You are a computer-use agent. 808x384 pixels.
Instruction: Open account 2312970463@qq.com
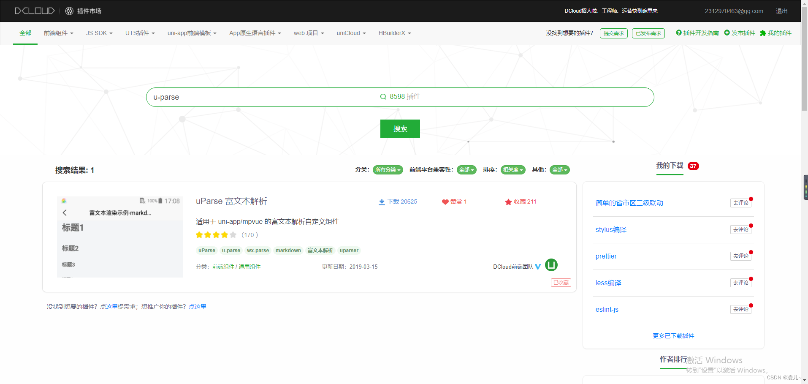[x=734, y=11]
